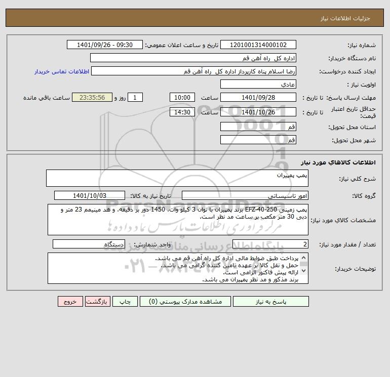Click text ساعت باقی مانده
The image size is (390, 377).
pos(47,98)
